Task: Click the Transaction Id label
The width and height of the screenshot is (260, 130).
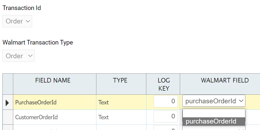Action: [x=22, y=8]
